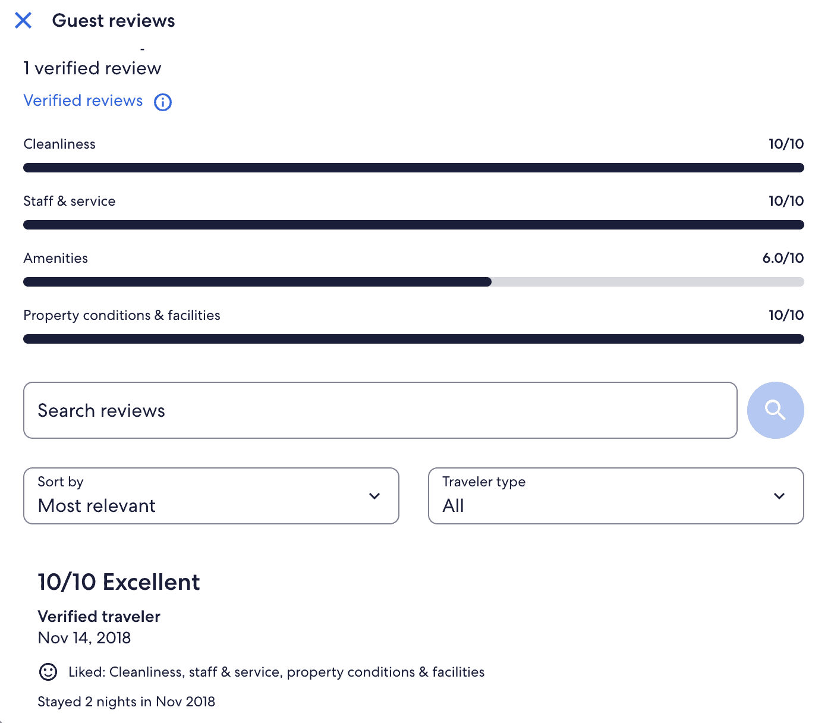Screen dimensions: 831x723
Task: Click the chevron arrow in Traveler type
Action: pos(779,496)
